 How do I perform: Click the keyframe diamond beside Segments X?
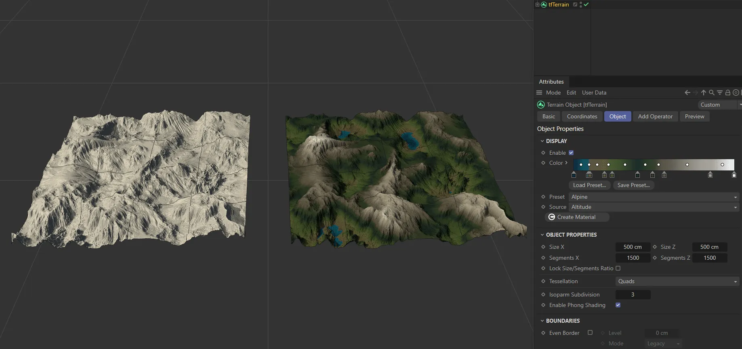click(x=543, y=258)
